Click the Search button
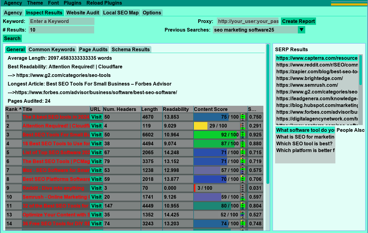368x233 pixels. (x=12, y=38)
